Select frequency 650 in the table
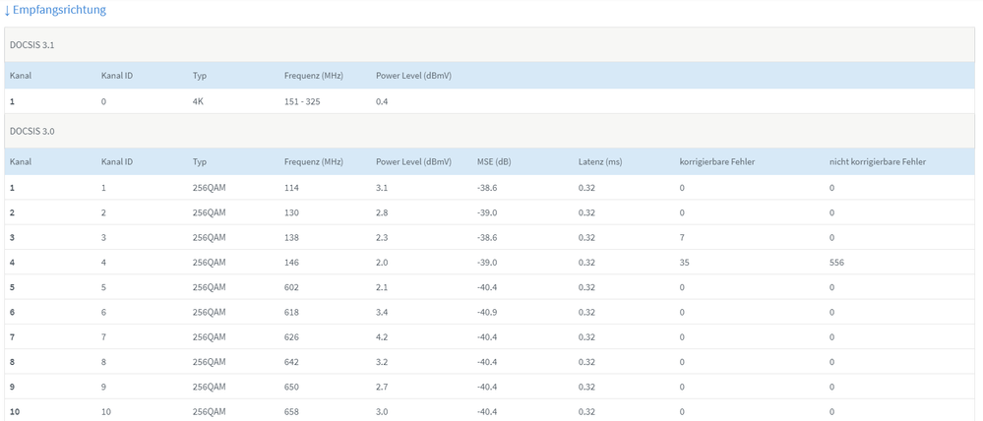 [x=291, y=387]
